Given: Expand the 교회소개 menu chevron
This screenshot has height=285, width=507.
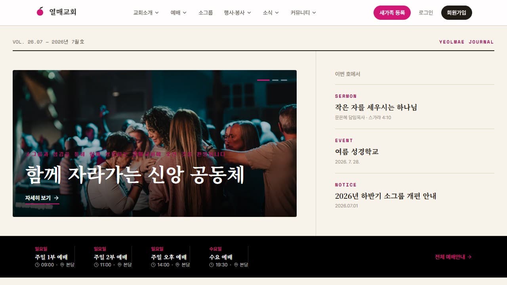Looking at the screenshot, I should [157, 13].
